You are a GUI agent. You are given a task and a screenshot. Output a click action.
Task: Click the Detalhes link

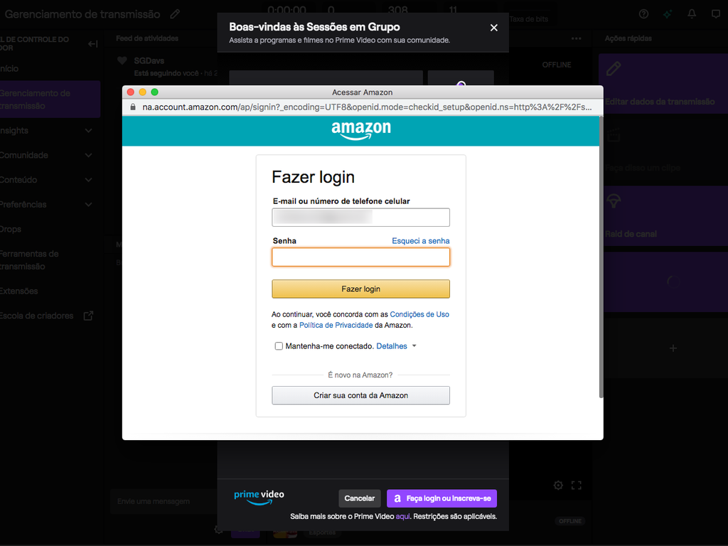[392, 346]
